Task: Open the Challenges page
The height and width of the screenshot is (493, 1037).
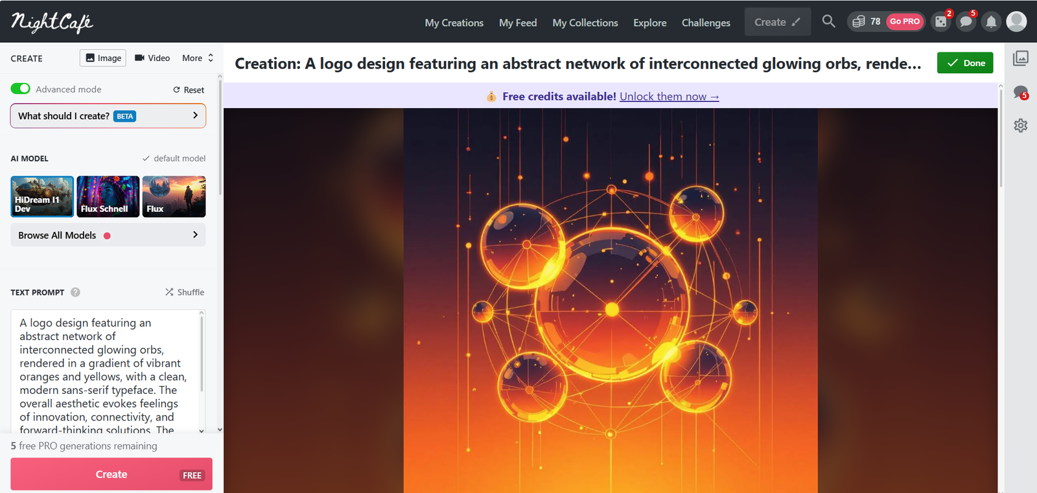Action: pos(706,23)
